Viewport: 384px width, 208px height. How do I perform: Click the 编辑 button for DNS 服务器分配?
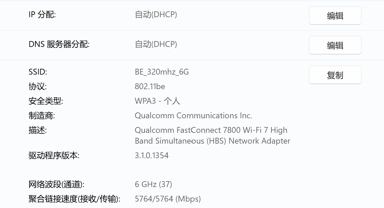pos(335,45)
